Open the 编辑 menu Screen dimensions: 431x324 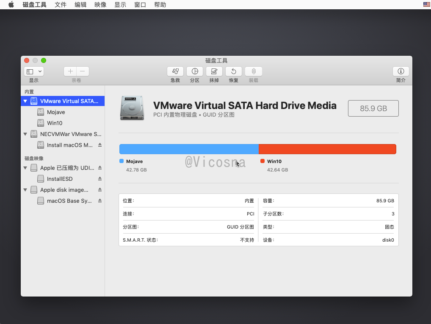click(x=80, y=5)
